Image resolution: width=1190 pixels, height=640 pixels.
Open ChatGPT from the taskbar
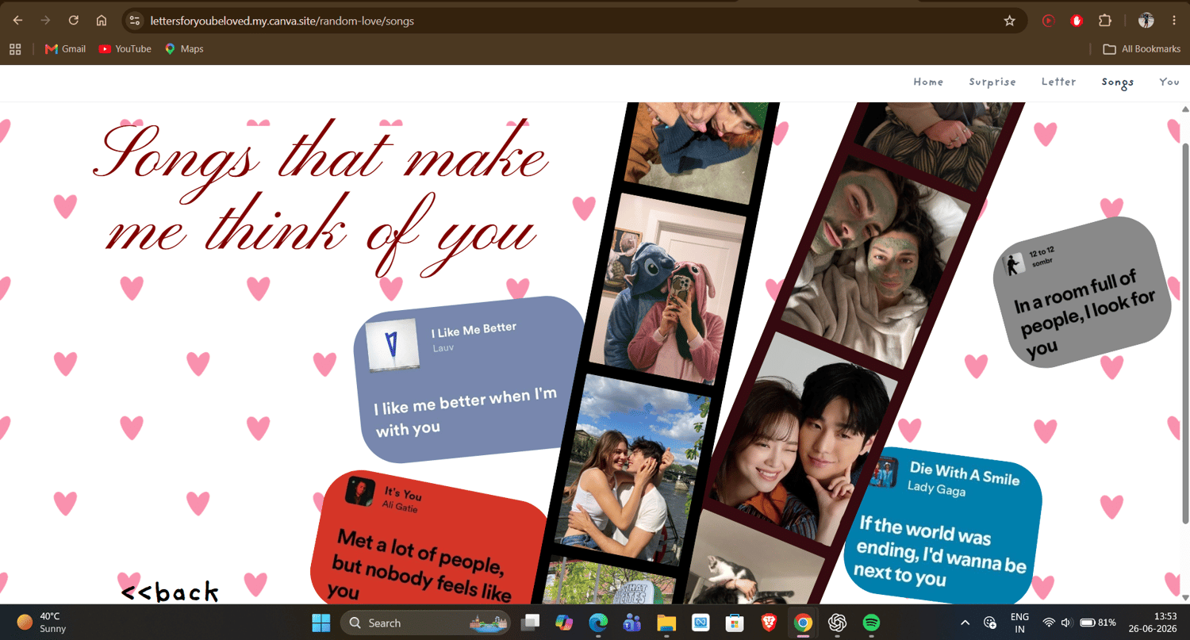point(837,623)
